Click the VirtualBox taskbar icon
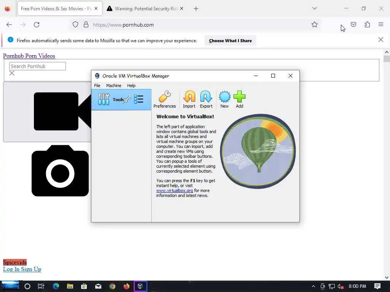 (x=141, y=286)
